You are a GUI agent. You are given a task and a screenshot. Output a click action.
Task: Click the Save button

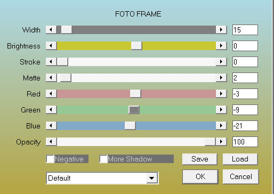click(200, 159)
